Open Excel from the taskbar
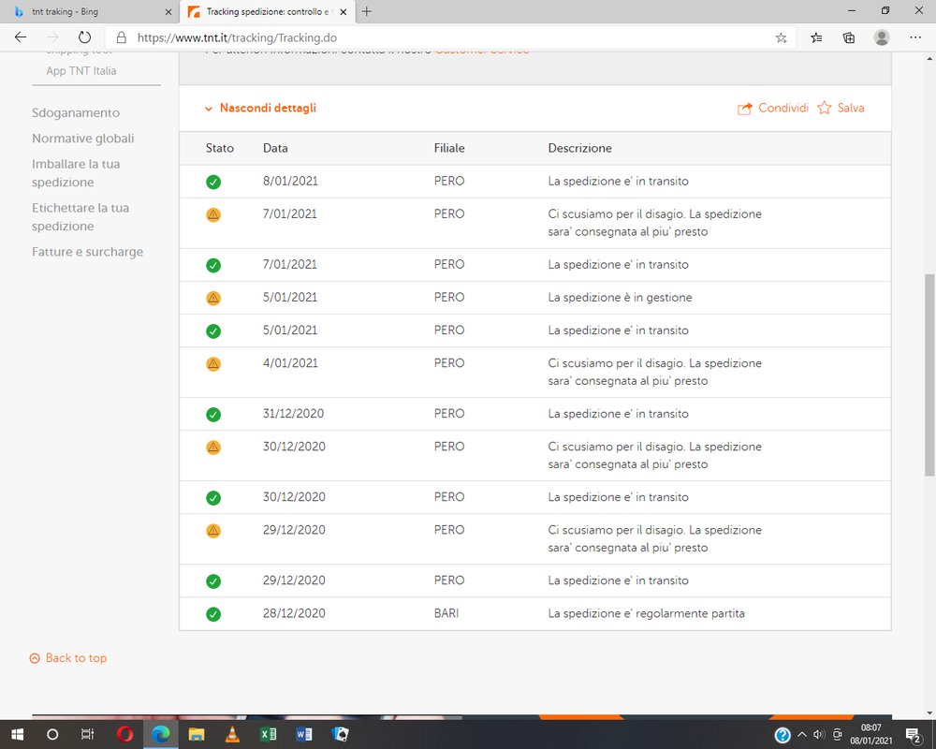Image resolution: width=936 pixels, height=749 pixels. 268,734
